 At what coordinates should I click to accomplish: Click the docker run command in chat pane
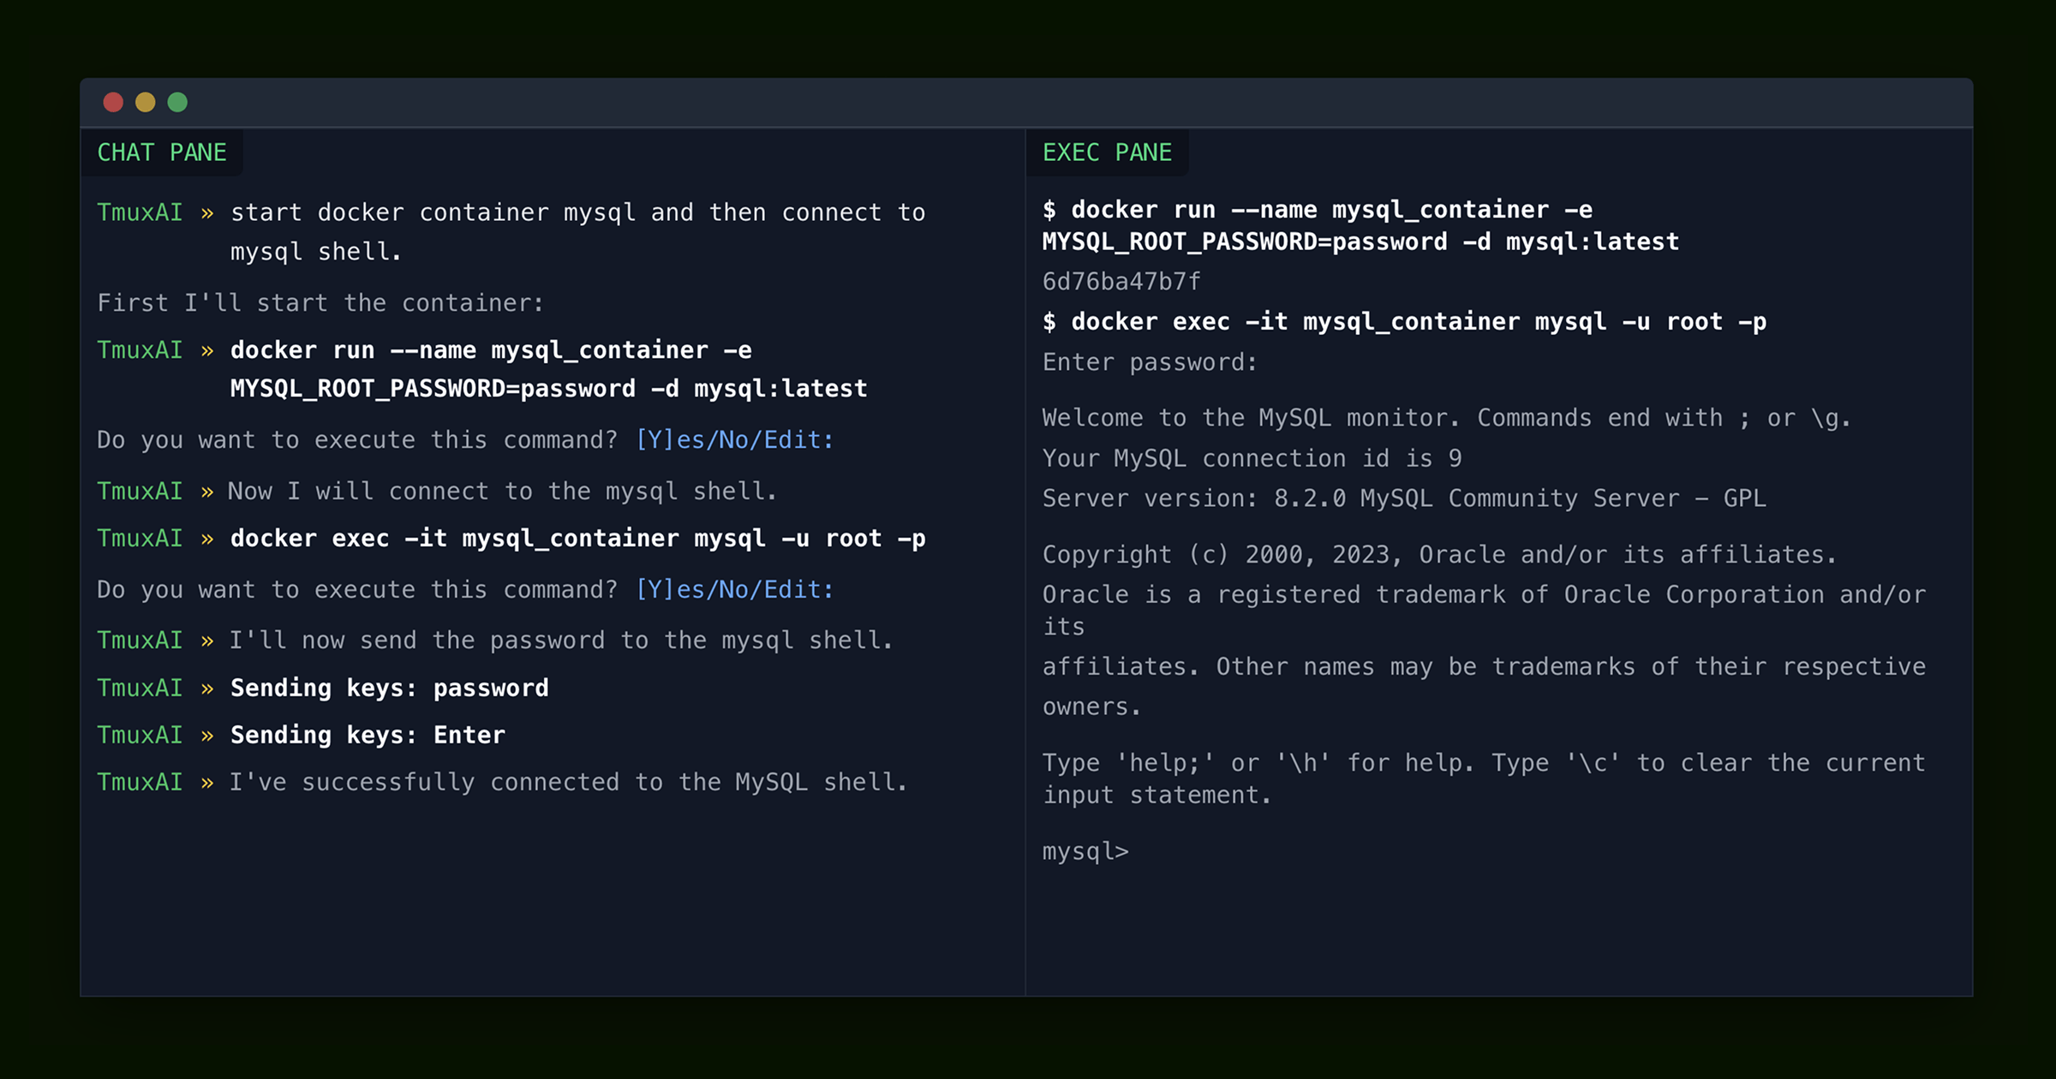coord(548,369)
